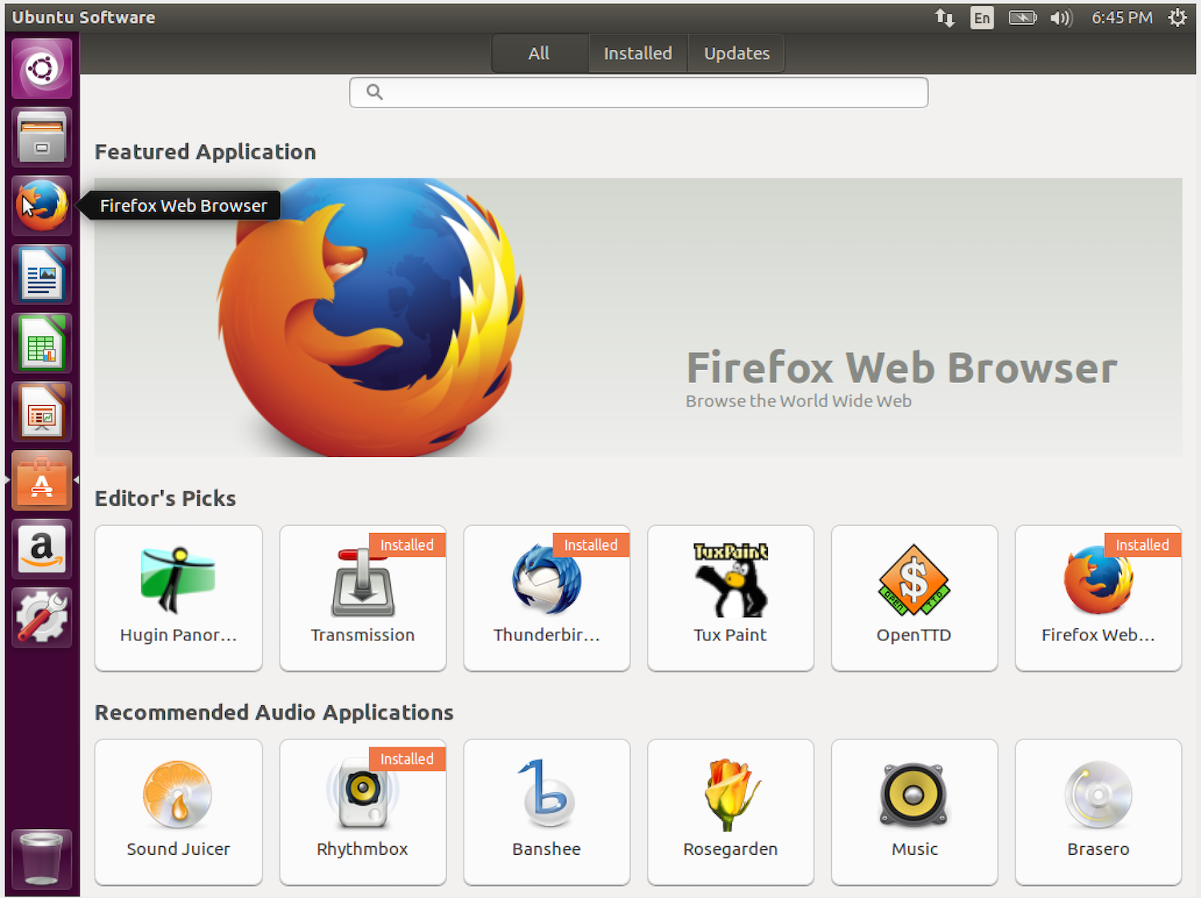Viewport: 1201px width, 898px height.
Task: Click the Transmission app icon
Action: click(x=363, y=581)
